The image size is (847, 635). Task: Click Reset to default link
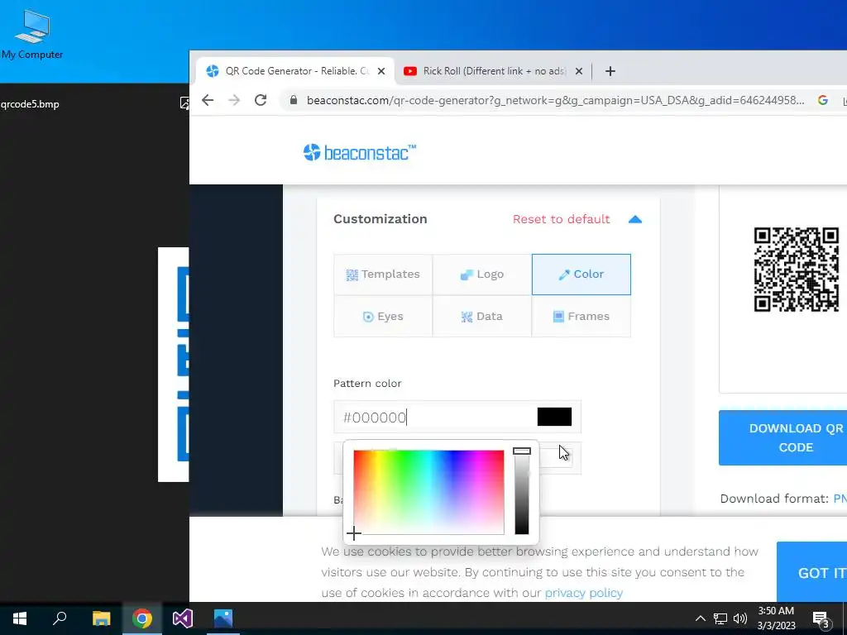tap(561, 218)
